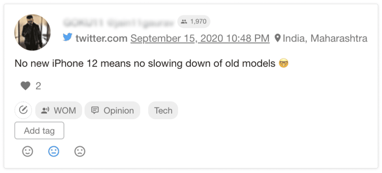382x173 pixels.
Task: Click the likes count number 2
Action: [38, 86]
